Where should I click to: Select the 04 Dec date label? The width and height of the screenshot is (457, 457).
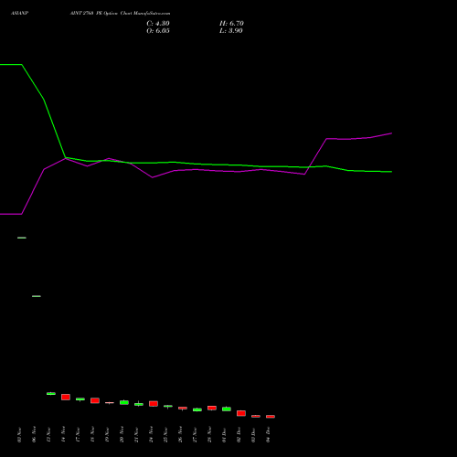(x=269, y=434)
